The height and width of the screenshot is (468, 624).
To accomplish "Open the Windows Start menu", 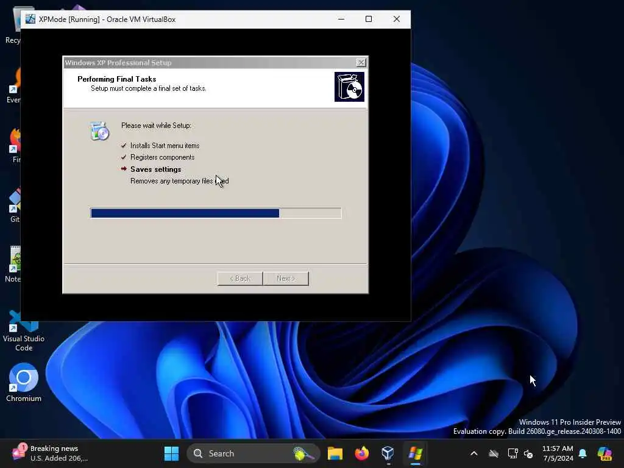I will (171, 453).
